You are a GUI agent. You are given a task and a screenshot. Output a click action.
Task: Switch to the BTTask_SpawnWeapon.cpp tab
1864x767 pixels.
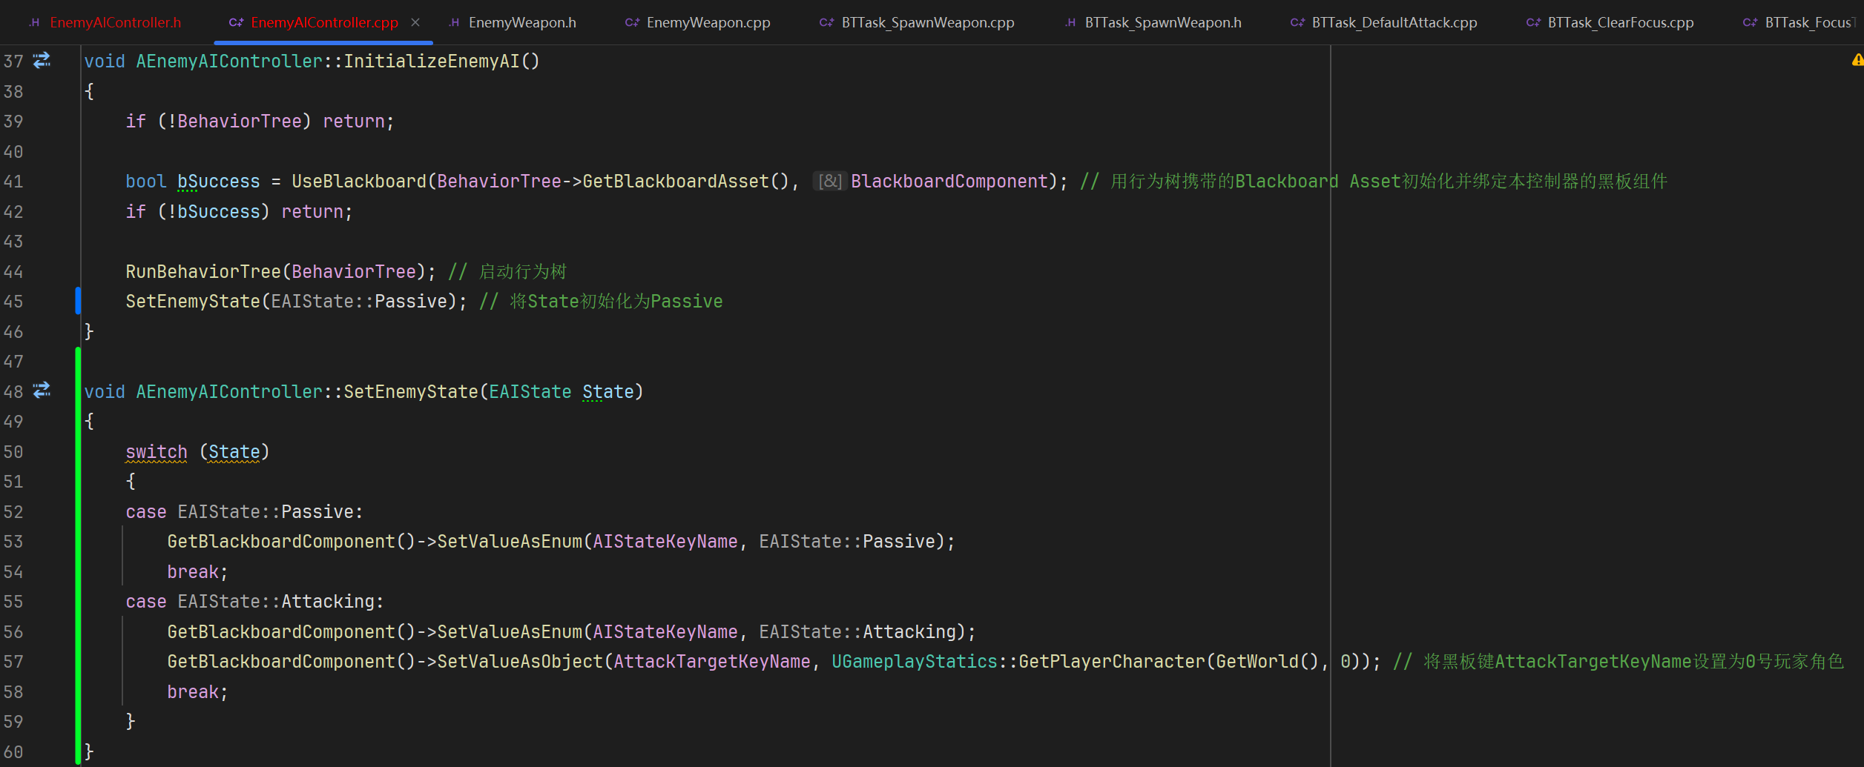tap(917, 22)
